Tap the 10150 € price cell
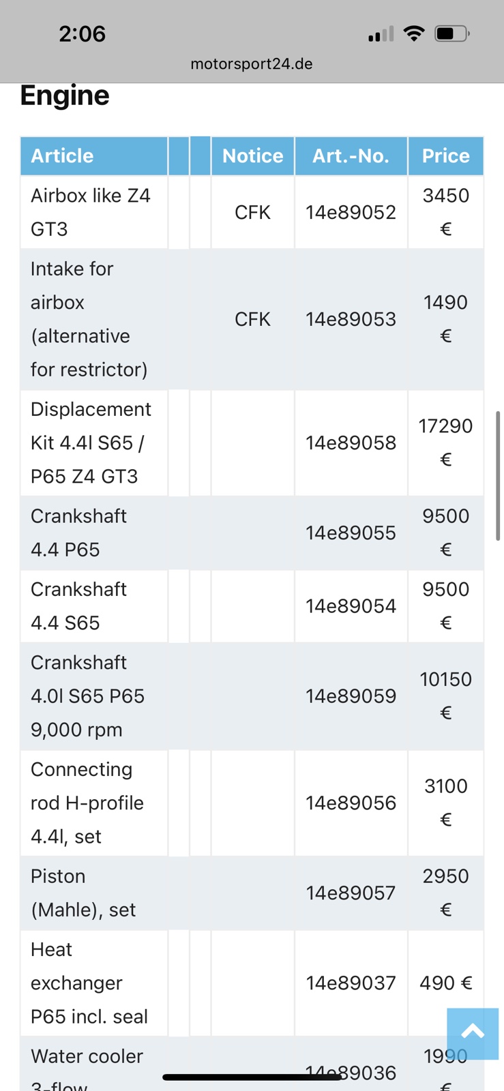 [x=445, y=696]
